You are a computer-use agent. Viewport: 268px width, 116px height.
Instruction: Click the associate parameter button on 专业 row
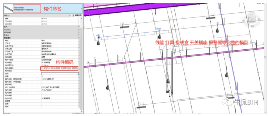[x=79, y=41]
